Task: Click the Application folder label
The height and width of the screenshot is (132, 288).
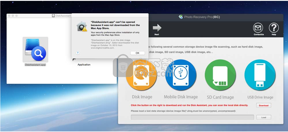Action: click(x=84, y=65)
